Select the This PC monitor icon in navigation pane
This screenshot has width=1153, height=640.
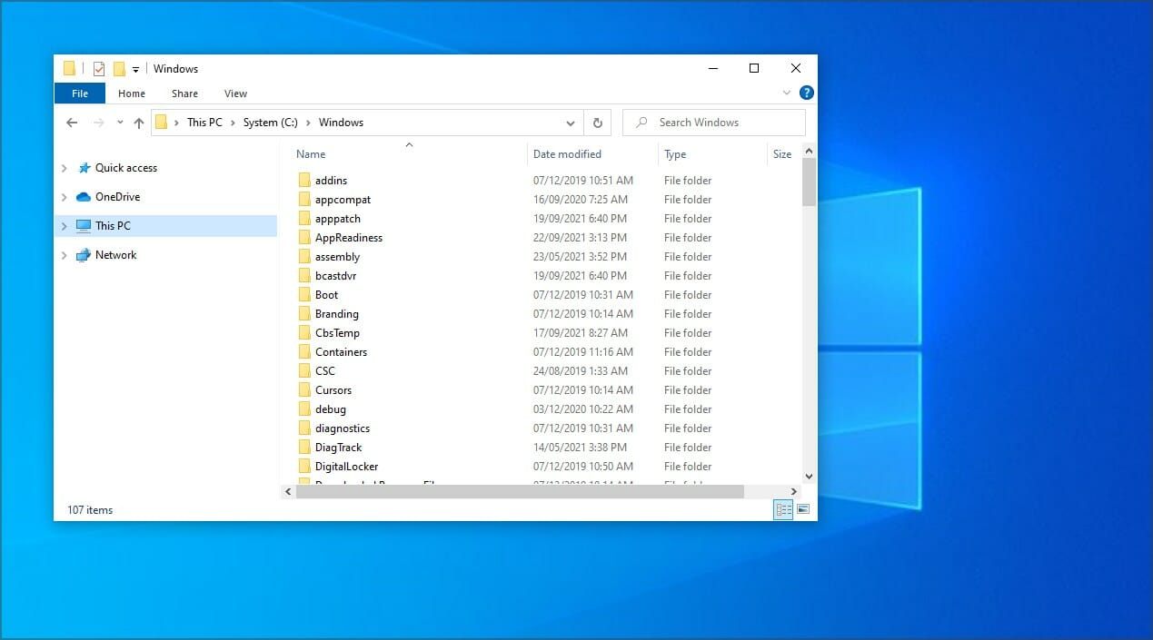click(x=84, y=226)
